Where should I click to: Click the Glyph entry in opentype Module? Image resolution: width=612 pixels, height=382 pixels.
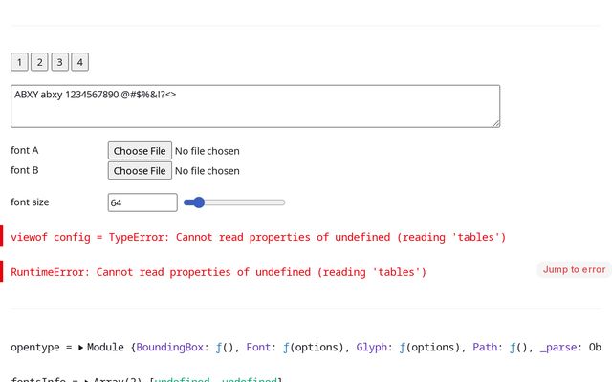coord(376,348)
